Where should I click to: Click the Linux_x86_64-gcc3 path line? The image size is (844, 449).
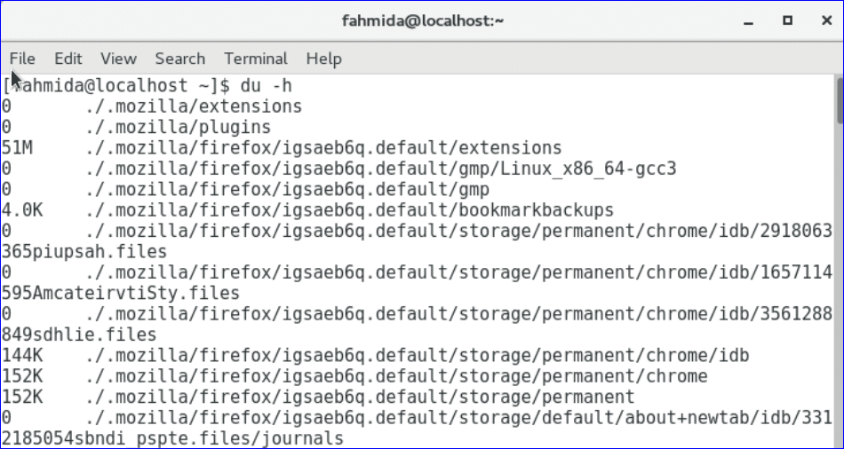point(382,168)
